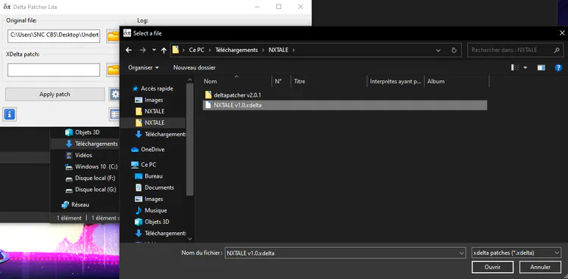Select Accès rapide in sidebar
The image size is (568, 279).
coord(153,88)
